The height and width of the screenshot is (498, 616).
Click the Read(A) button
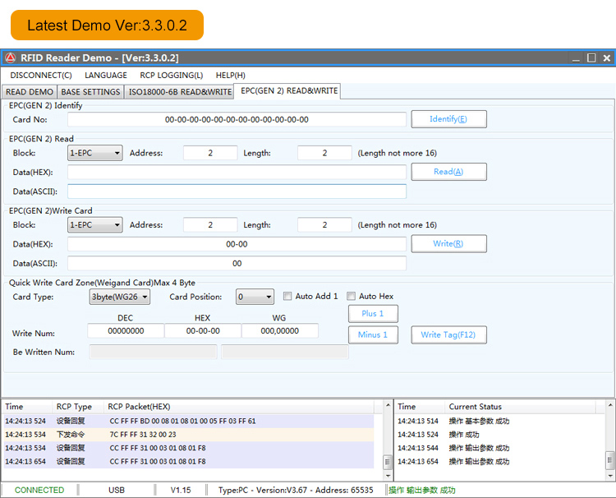[448, 172]
